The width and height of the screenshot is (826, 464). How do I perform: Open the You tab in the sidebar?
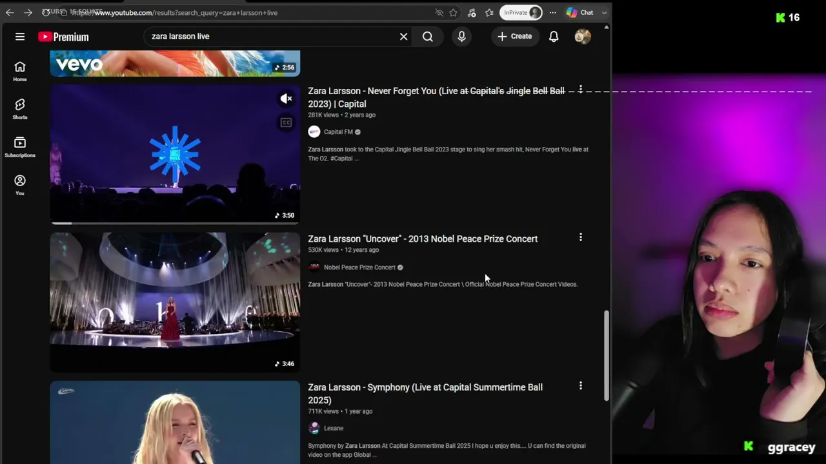click(x=20, y=186)
